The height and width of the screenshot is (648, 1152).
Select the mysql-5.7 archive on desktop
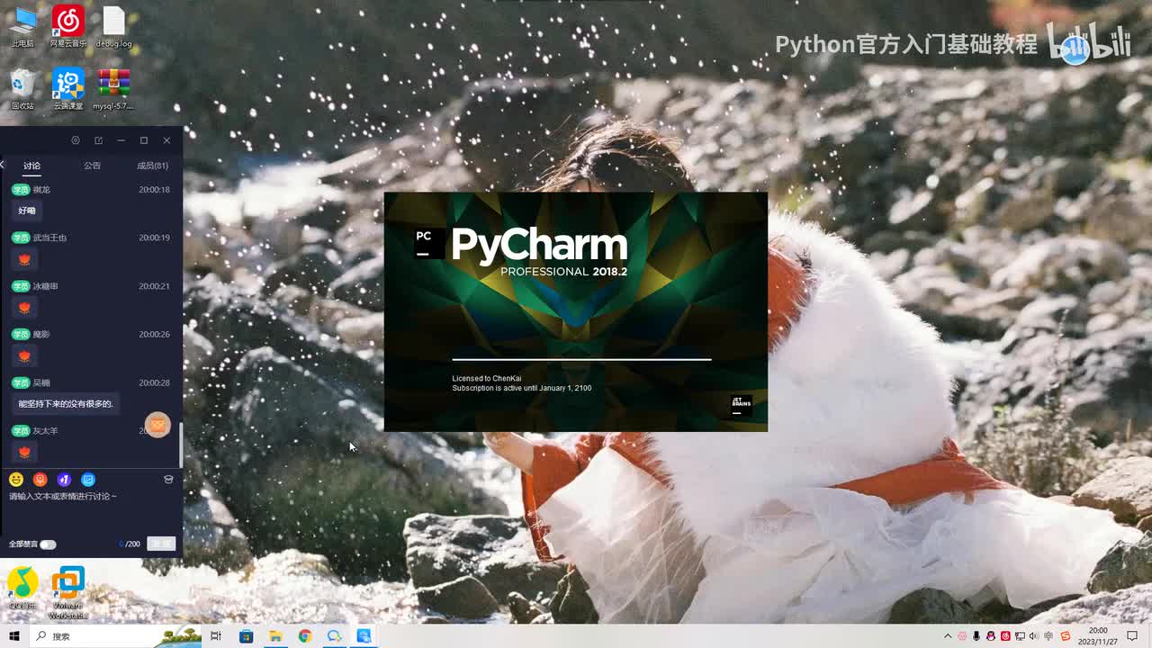point(113,89)
